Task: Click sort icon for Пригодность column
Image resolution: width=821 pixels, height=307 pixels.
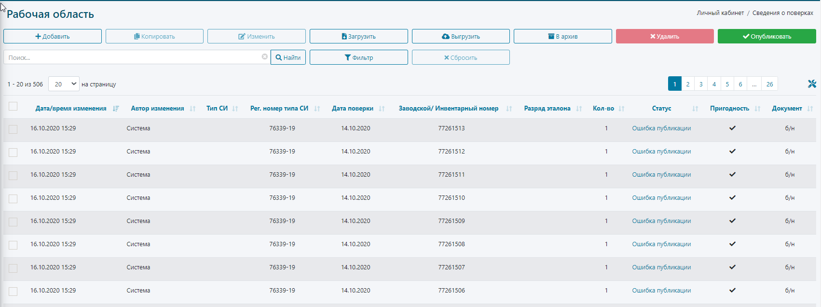Action: point(757,109)
